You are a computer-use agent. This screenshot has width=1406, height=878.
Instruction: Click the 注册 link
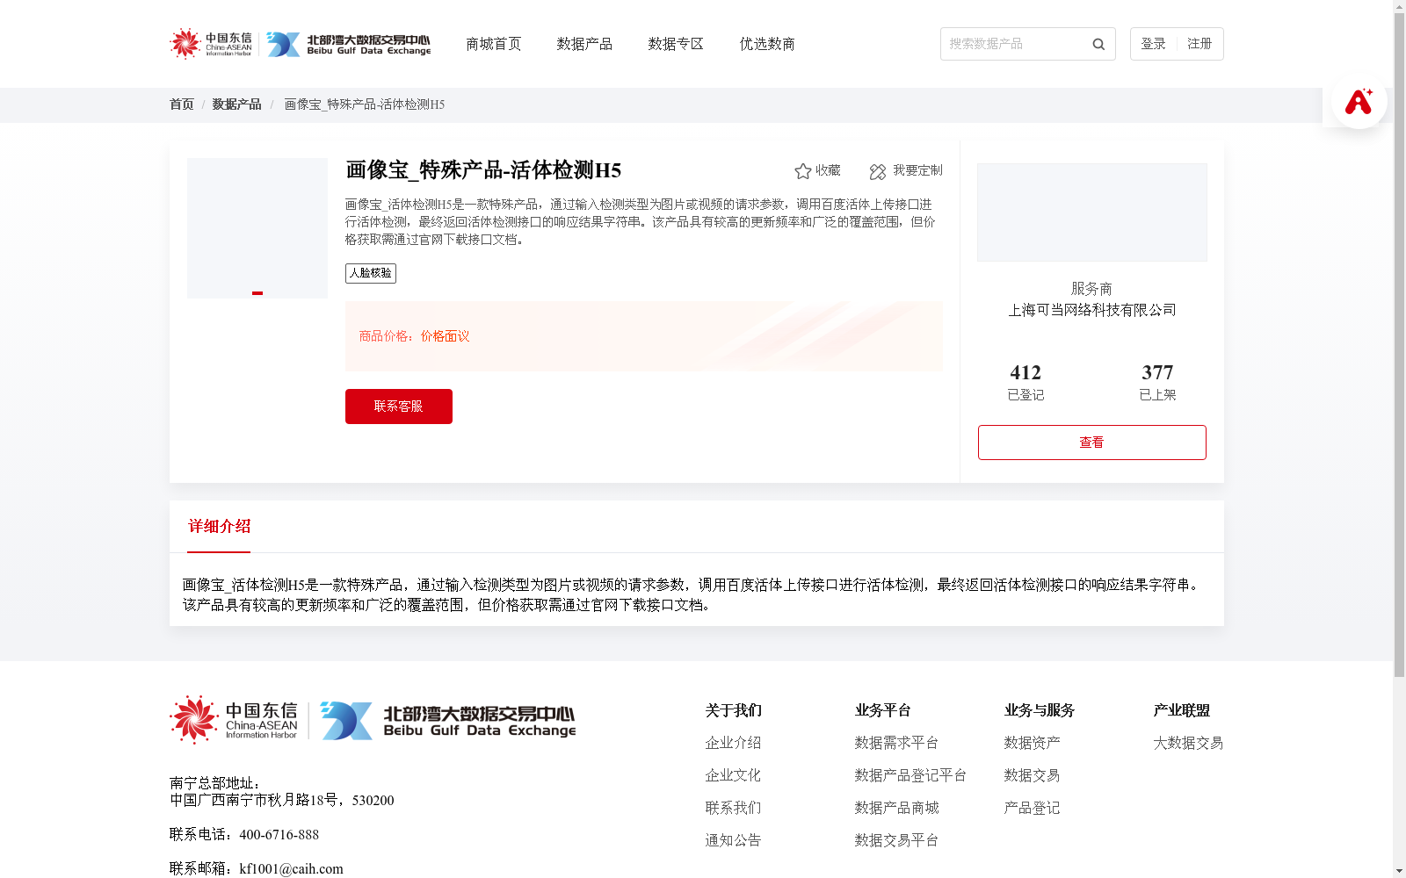point(1199,44)
